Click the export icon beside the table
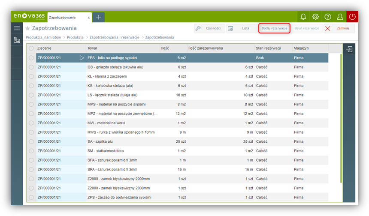This screenshot has height=216, width=369. [x=349, y=49]
